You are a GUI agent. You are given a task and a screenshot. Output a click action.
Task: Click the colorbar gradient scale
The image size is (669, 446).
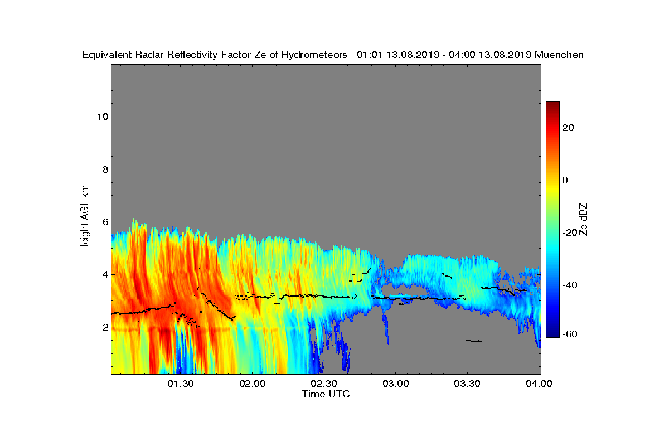552,220
